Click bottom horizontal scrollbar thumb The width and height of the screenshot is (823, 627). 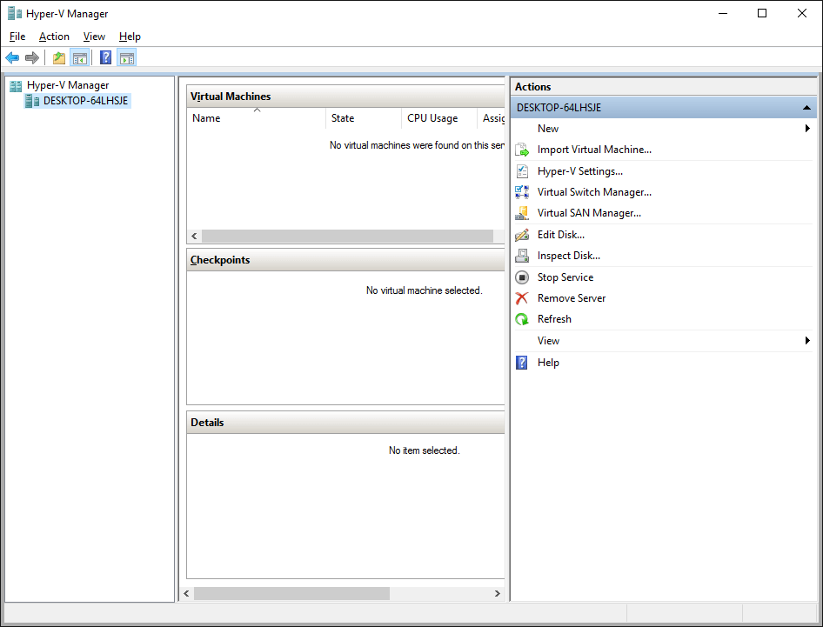pos(291,594)
